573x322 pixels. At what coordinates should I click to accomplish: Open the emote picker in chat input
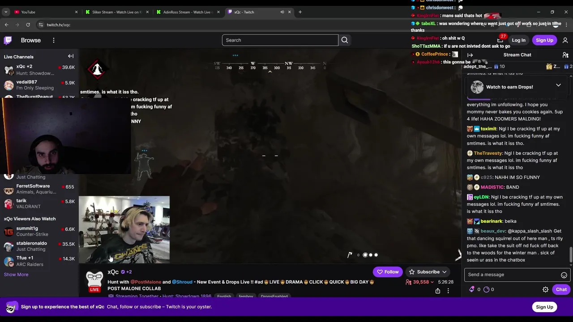pyautogui.click(x=564, y=275)
